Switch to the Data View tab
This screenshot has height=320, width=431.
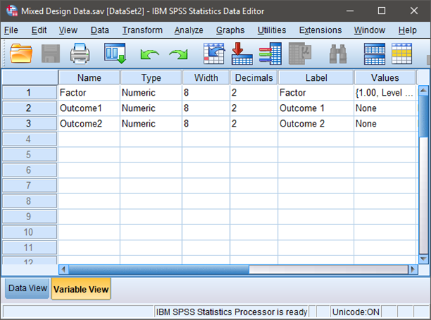27,288
